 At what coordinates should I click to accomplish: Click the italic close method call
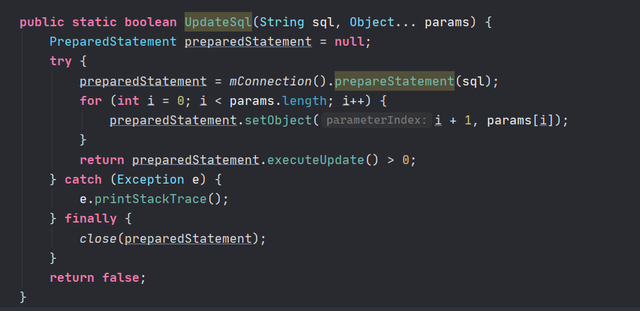pos(98,238)
